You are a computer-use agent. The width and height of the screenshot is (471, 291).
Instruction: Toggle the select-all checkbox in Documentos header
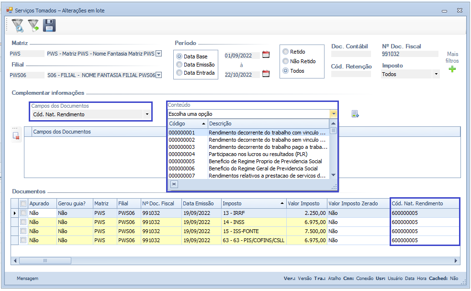pyautogui.click(x=23, y=203)
